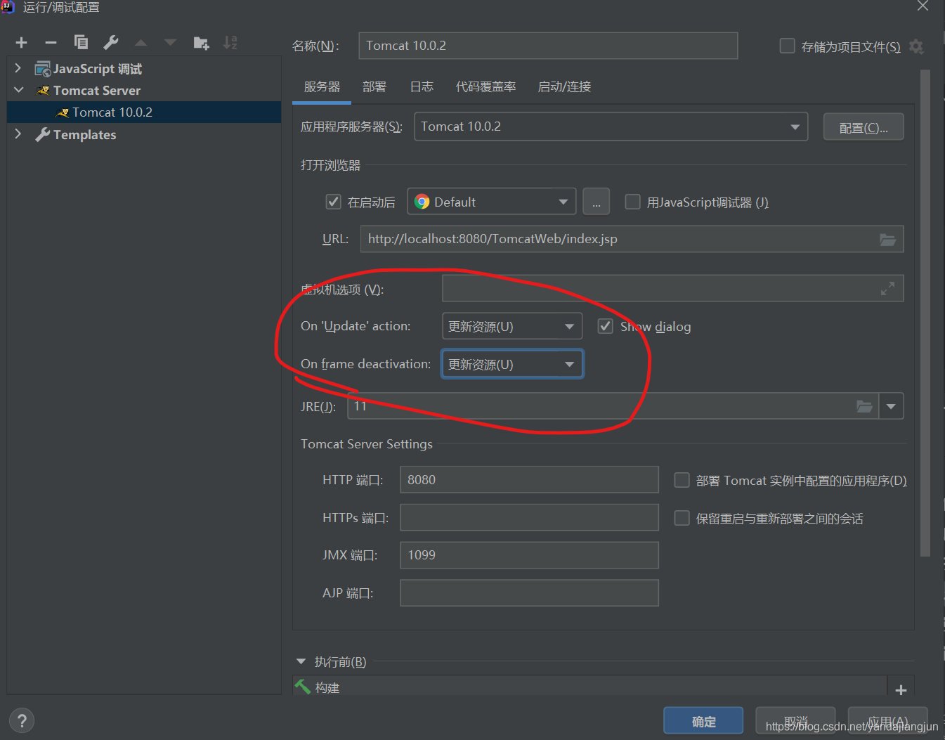Click the AJP port field

(529, 593)
